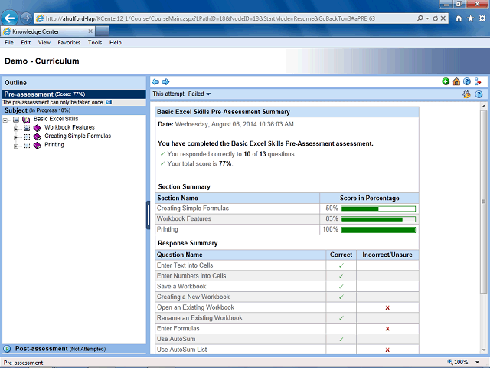This screenshot has width=490, height=368.
Task: Collapse the Basic Excel Skills tree node
Action: coord(5,120)
